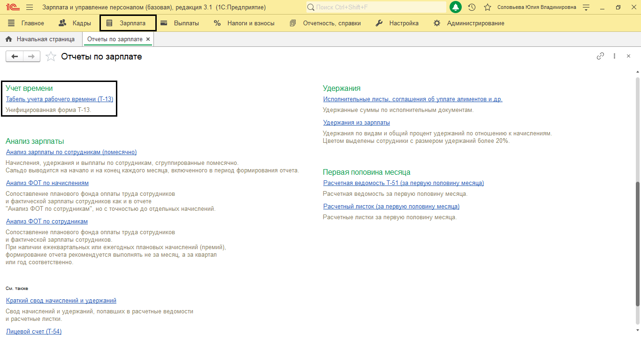
Task: Add report page to favorites star
Action: pyautogui.click(x=50, y=57)
